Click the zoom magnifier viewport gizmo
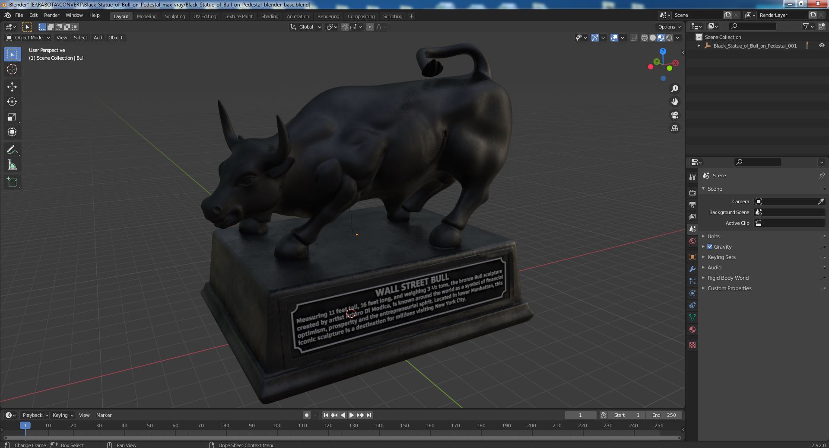Screen dimensions: 829x448 click(x=675, y=89)
